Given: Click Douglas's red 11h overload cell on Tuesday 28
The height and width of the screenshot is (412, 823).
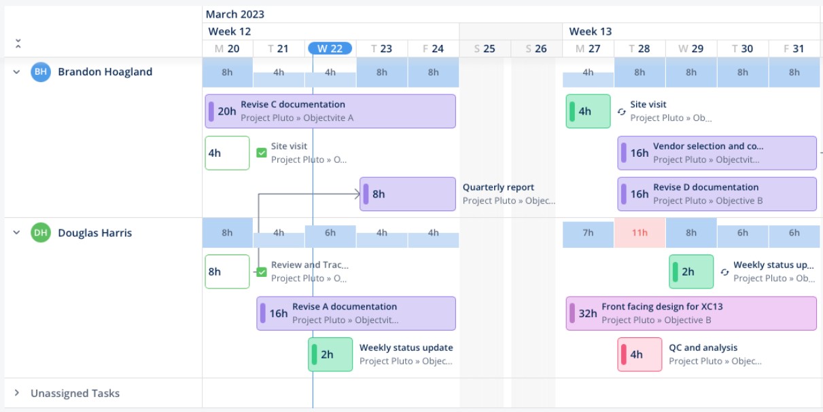Looking at the screenshot, I should pyautogui.click(x=639, y=231).
